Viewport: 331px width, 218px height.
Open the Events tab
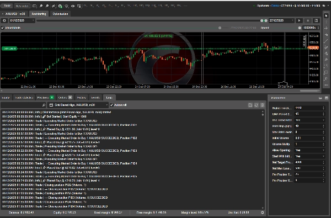(95, 98)
